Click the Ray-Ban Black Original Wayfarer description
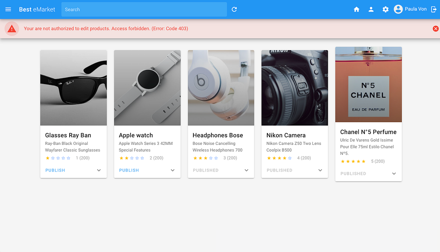 tap(73, 147)
